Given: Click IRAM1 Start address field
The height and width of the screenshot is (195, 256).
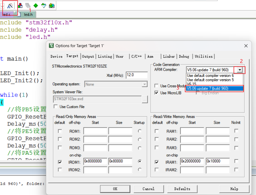Looking at the screenshot, I should tap(192, 161).
